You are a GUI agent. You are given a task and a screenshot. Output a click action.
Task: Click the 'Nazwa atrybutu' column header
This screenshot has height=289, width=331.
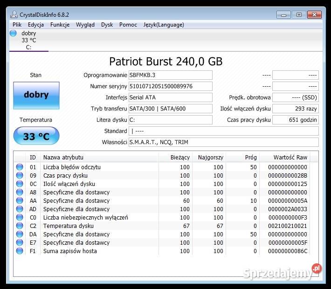pyautogui.click(x=63, y=157)
